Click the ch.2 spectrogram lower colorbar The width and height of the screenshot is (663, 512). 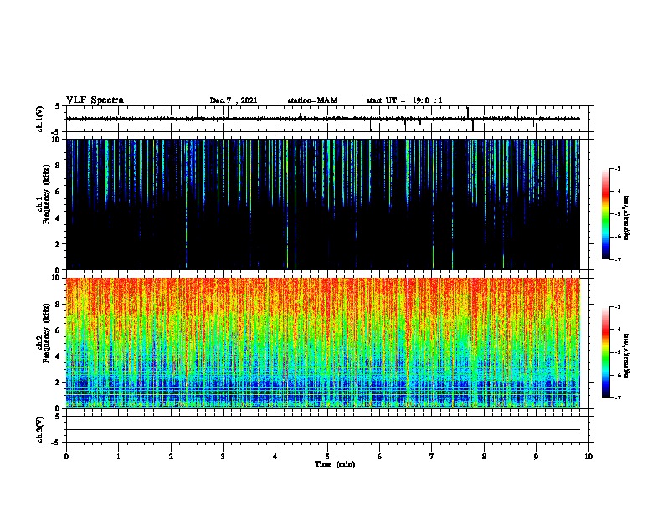pos(606,352)
